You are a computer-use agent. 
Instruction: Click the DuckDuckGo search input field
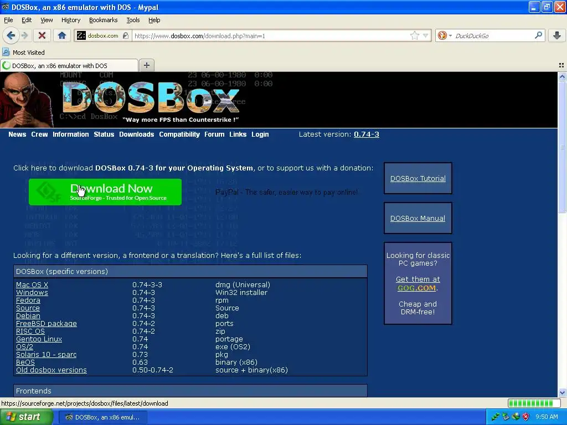pos(493,36)
